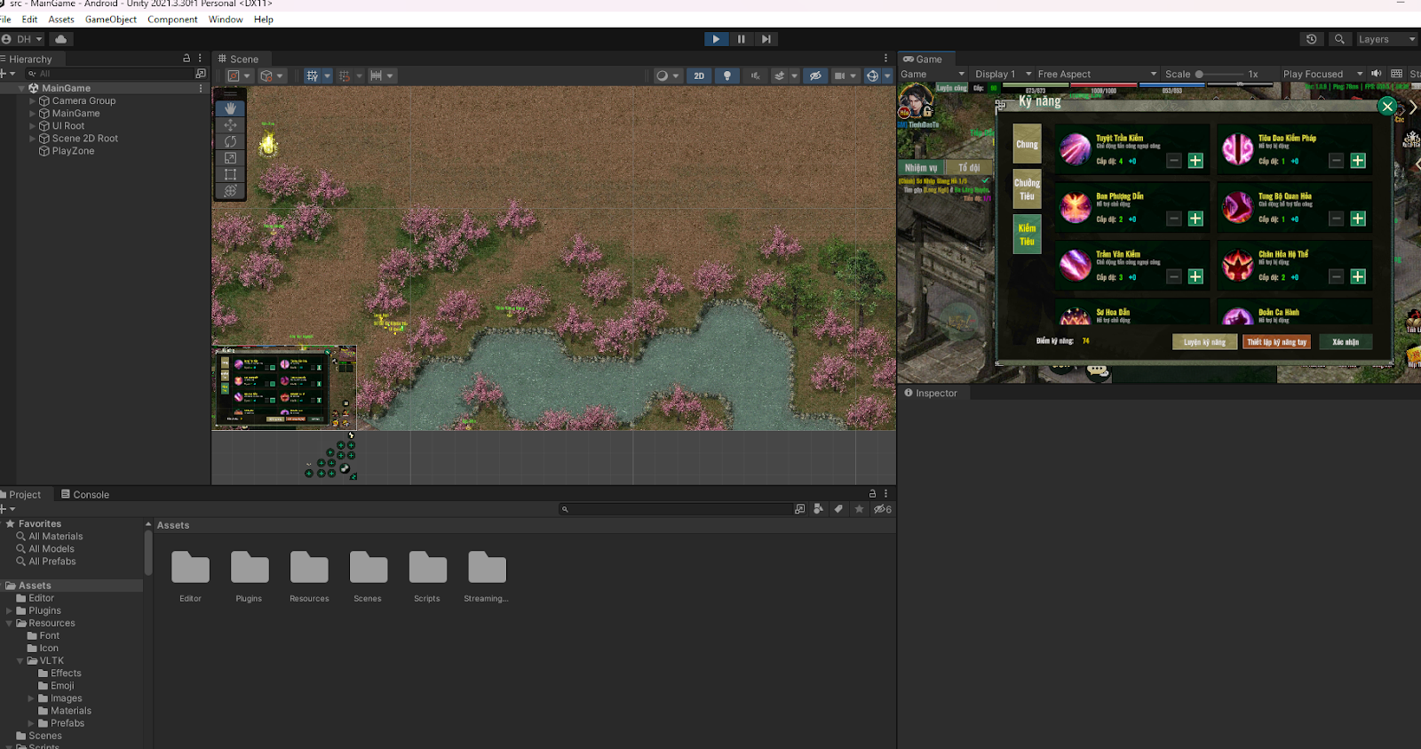Increase Tiêu Dao Kiếm Pháp skill level

(x=1358, y=161)
